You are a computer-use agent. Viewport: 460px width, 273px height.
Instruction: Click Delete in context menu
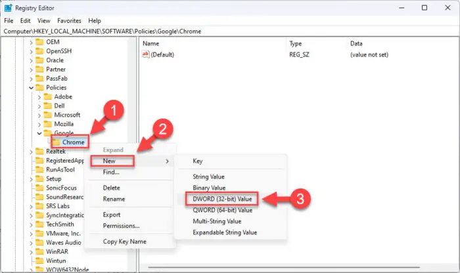click(111, 188)
